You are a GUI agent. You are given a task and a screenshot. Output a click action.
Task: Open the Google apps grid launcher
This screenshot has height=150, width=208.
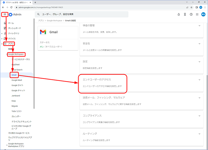(x=197, y=15)
